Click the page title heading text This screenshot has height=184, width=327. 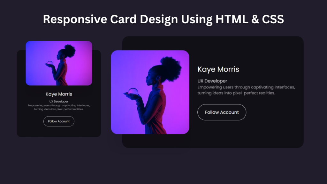(163, 19)
